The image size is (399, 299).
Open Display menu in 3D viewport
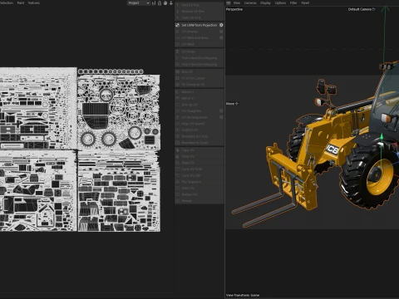coord(265,3)
